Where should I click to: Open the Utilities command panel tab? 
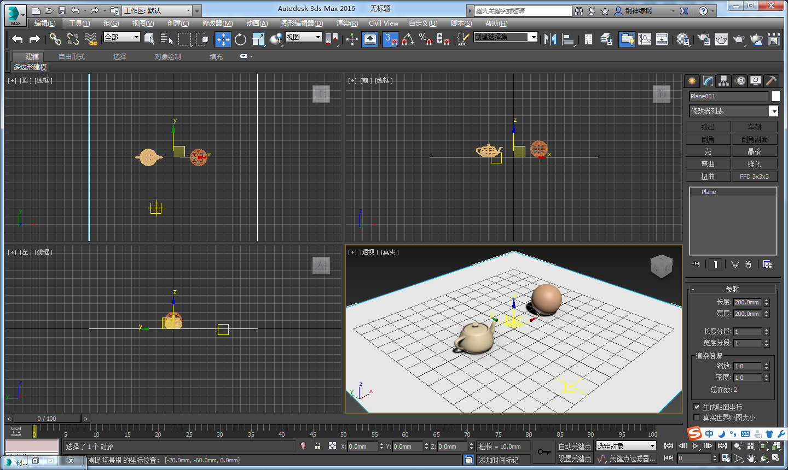(771, 81)
